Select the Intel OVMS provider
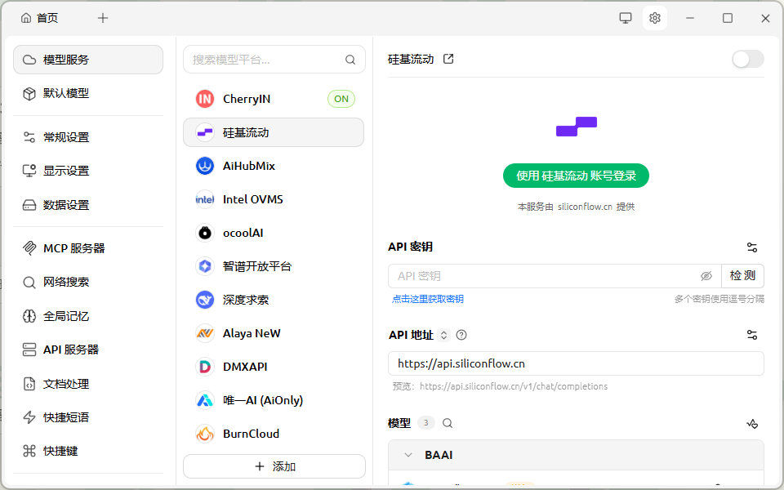This screenshot has width=784, height=490. point(274,199)
